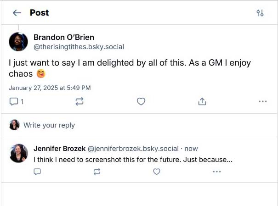This screenshot has height=206, width=278.
Task: Click @therisingtithes.bsky.social handle
Action: (x=79, y=47)
